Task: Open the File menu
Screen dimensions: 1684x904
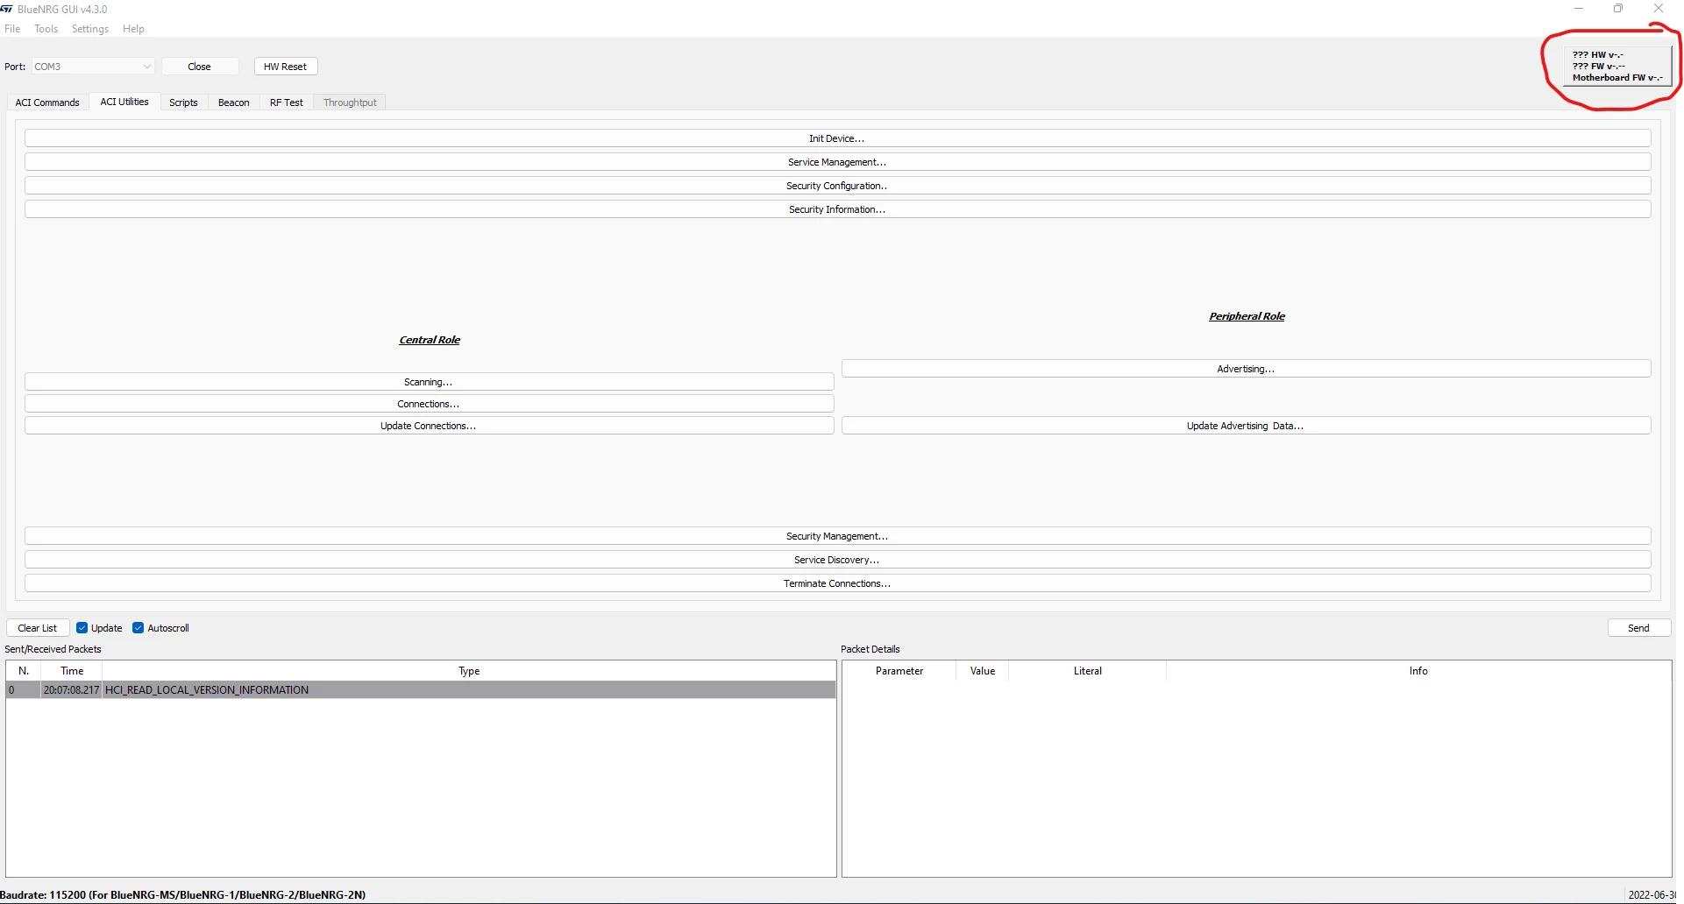Action: click(12, 29)
